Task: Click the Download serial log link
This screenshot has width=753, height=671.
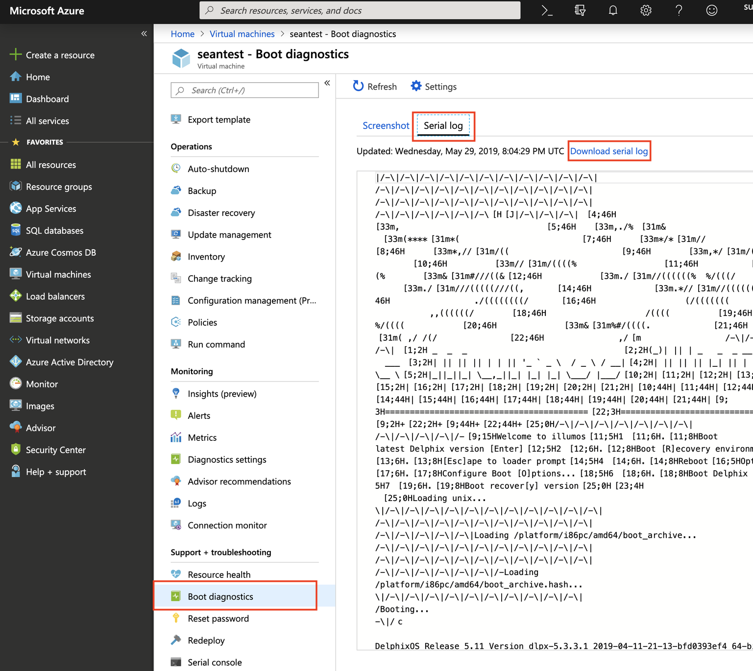Action: click(609, 151)
